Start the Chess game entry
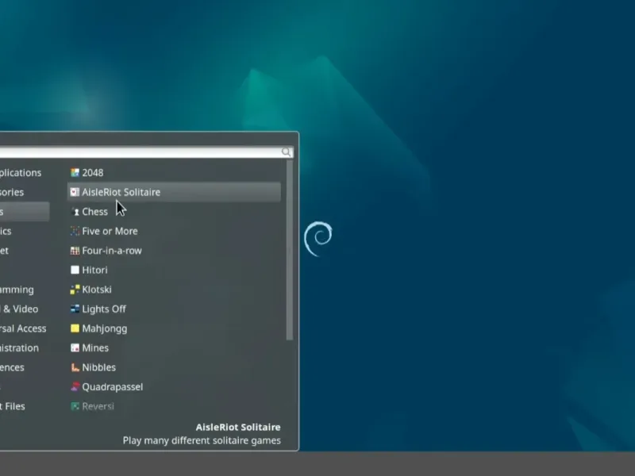Screen dimensions: 635x476 tap(174, 211)
